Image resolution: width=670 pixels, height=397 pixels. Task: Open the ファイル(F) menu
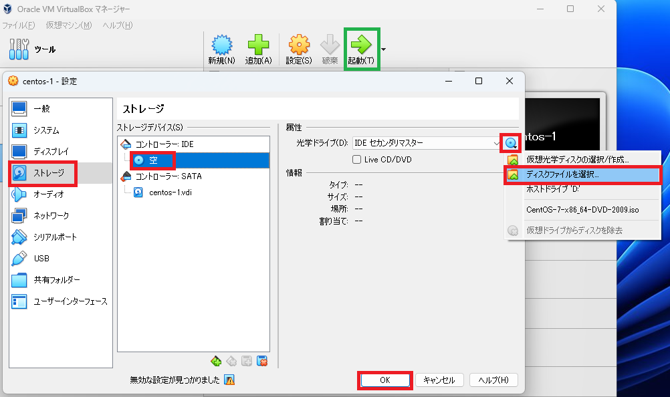pyautogui.click(x=18, y=25)
